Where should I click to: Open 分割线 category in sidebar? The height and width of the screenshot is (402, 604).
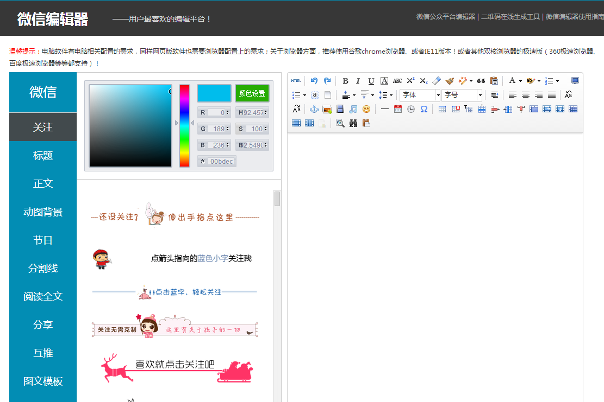43,268
